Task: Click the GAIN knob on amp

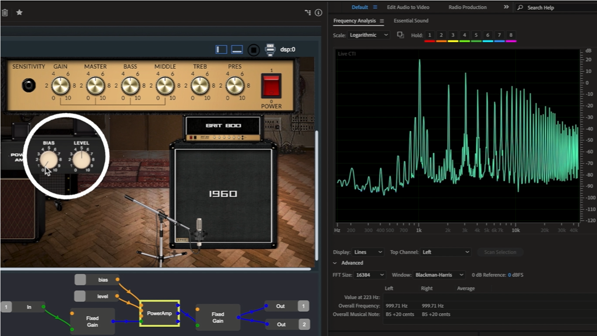Action: 60,86
